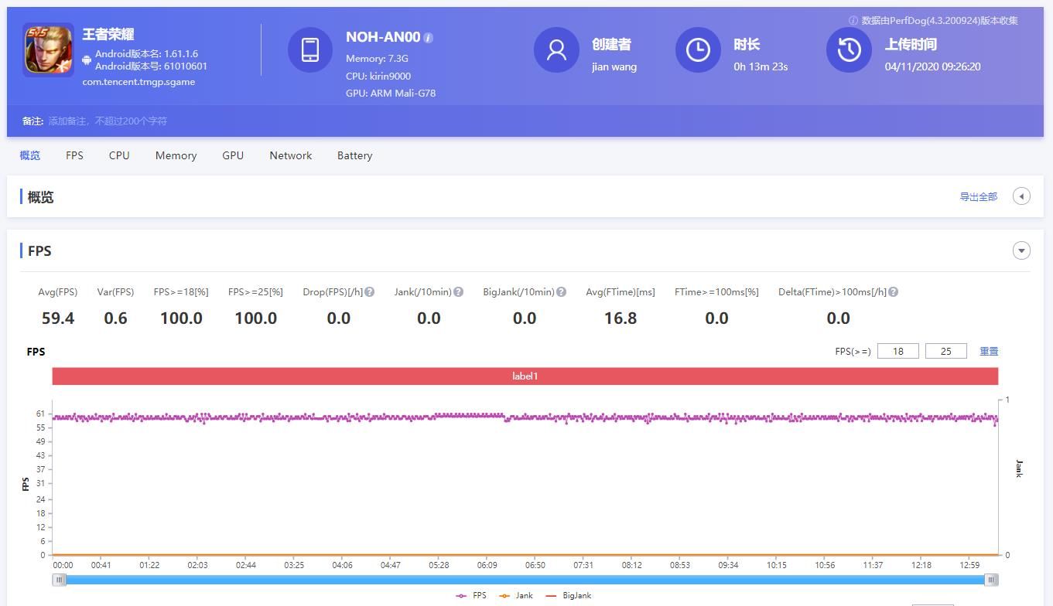Click upload time 04/11/2020 09:26:20
Viewport: 1053px width, 606px height.
point(932,66)
